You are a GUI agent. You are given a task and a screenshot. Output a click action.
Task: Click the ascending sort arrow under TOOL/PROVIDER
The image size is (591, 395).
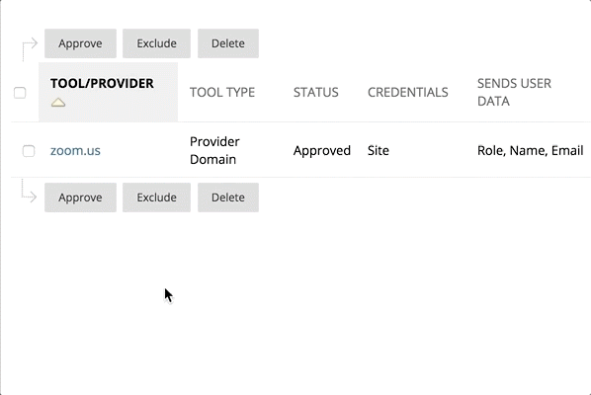[x=58, y=102]
